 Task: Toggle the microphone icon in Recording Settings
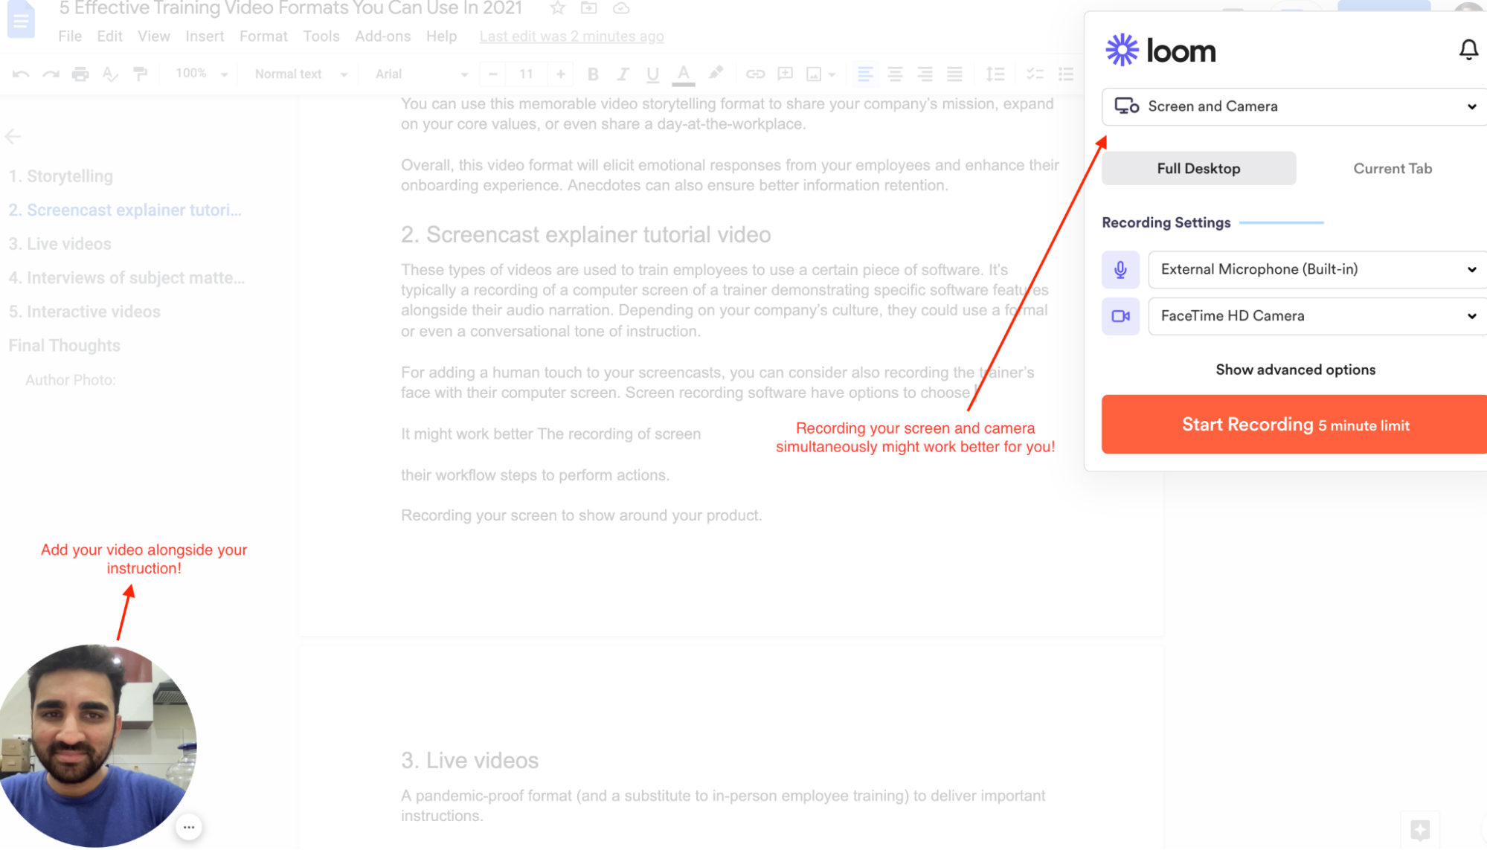[1120, 269]
